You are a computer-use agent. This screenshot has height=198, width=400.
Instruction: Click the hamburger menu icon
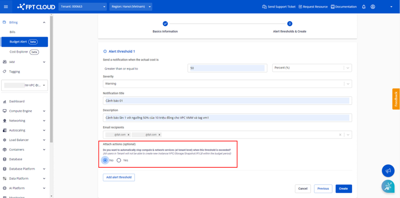click(x=6, y=7)
